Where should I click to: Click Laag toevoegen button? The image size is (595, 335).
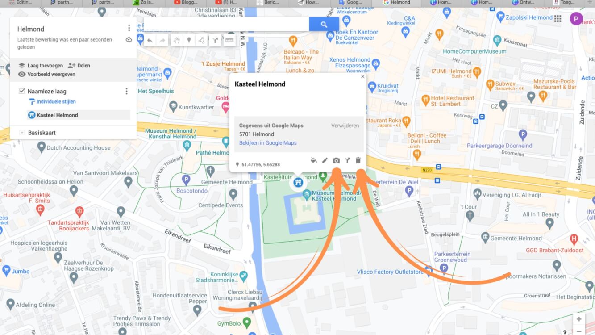[x=41, y=65]
